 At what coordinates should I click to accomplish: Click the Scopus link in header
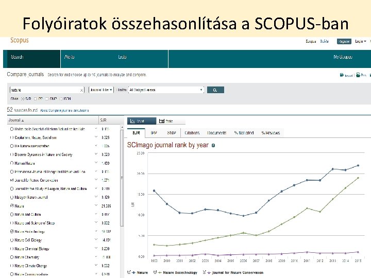311,41
